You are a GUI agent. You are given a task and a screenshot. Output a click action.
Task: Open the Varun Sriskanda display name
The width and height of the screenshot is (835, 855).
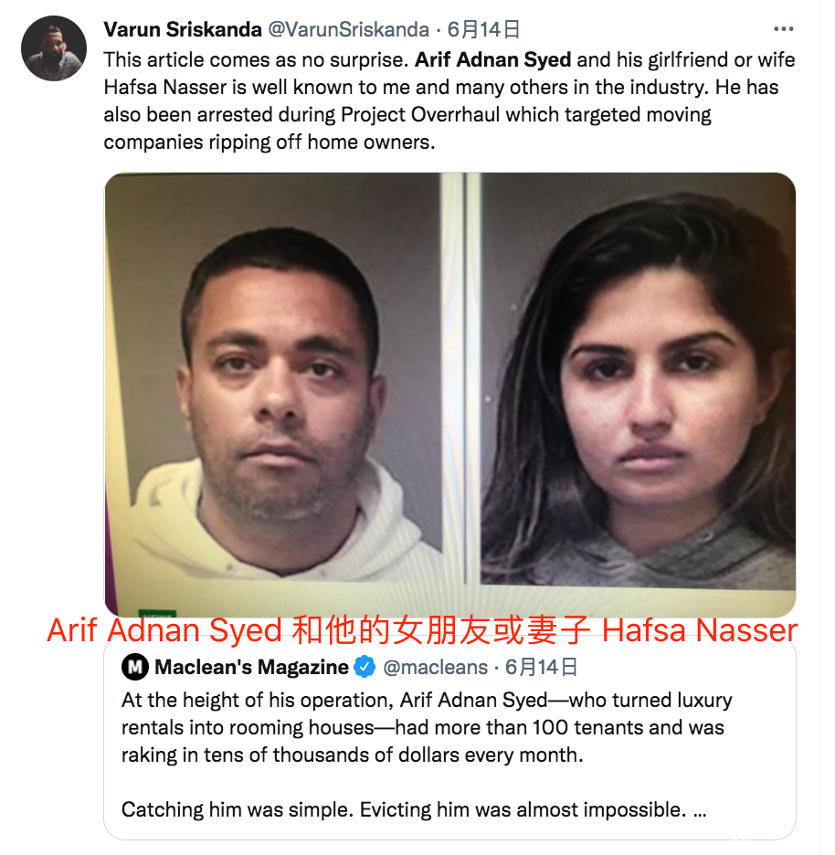[183, 29]
